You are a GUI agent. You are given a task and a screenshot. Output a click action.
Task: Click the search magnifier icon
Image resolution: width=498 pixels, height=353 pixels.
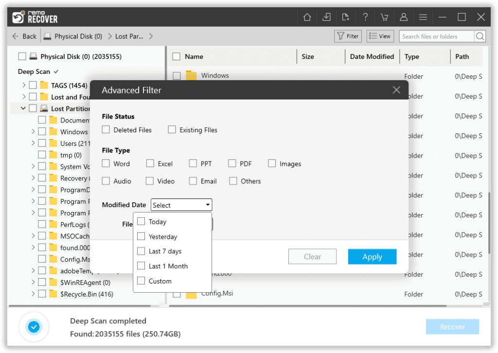479,36
